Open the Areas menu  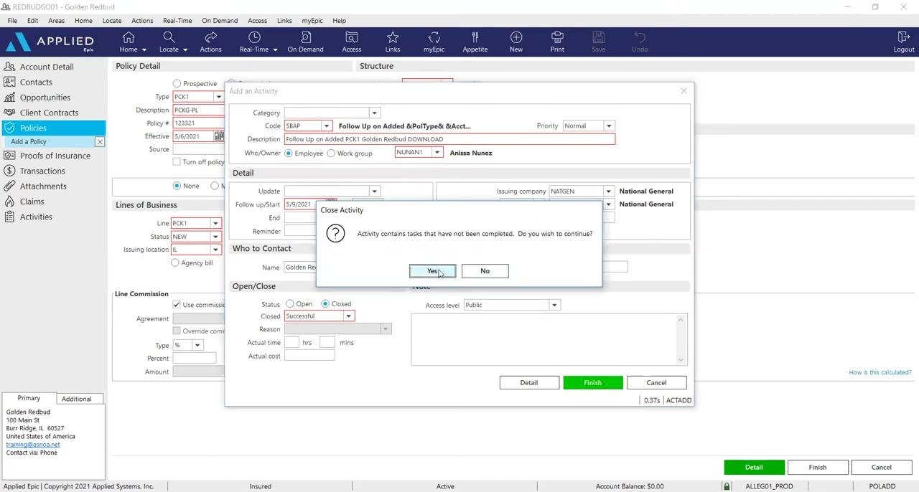(56, 21)
